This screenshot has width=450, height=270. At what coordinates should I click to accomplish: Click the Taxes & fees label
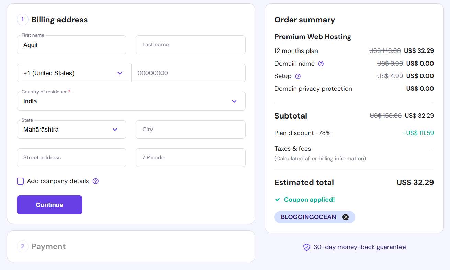click(x=293, y=149)
